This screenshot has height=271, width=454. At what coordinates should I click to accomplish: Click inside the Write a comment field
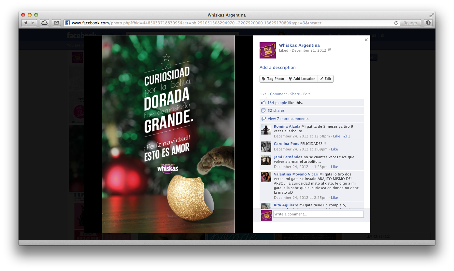(x=318, y=214)
